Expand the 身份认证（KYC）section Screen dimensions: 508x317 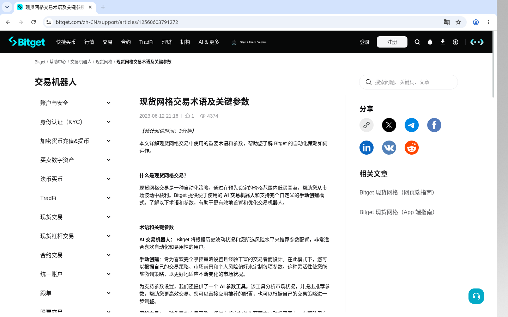pyautogui.click(x=75, y=122)
